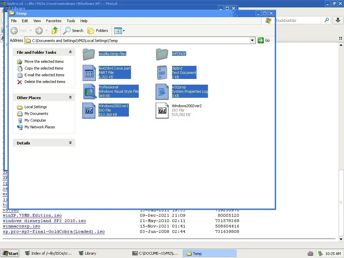Open the Forward history dropdown arrow
This screenshot has width=344, height=258.
click(x=46, y=31)
